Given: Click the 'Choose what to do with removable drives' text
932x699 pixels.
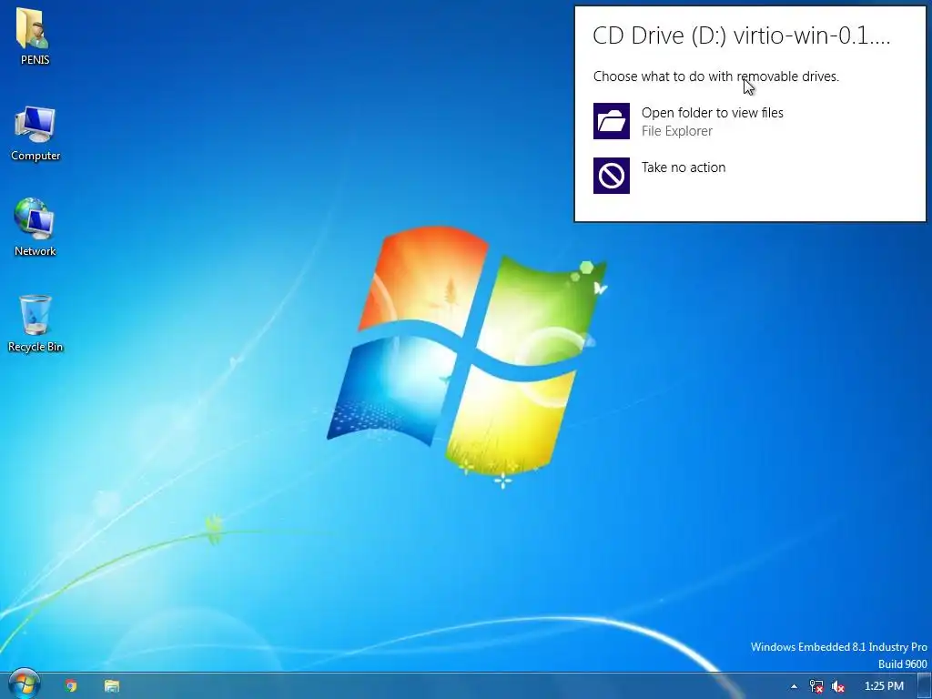Looking at the screenshot, I should pyautogui.click(x=715, y=76).
